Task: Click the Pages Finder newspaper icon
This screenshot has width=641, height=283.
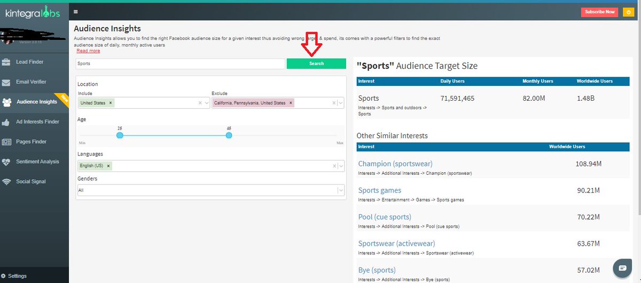Action: 6,142
